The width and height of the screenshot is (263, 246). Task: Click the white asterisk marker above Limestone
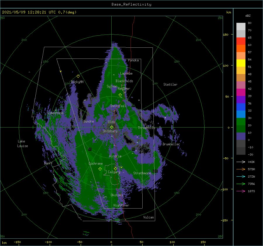(55, 110)
